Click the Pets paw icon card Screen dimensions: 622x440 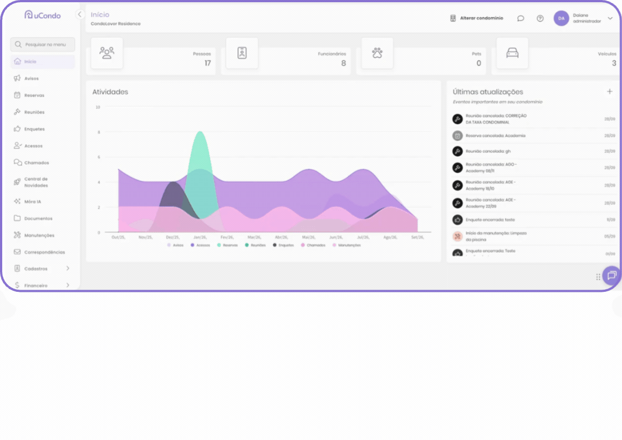click(x=377, y=53)
